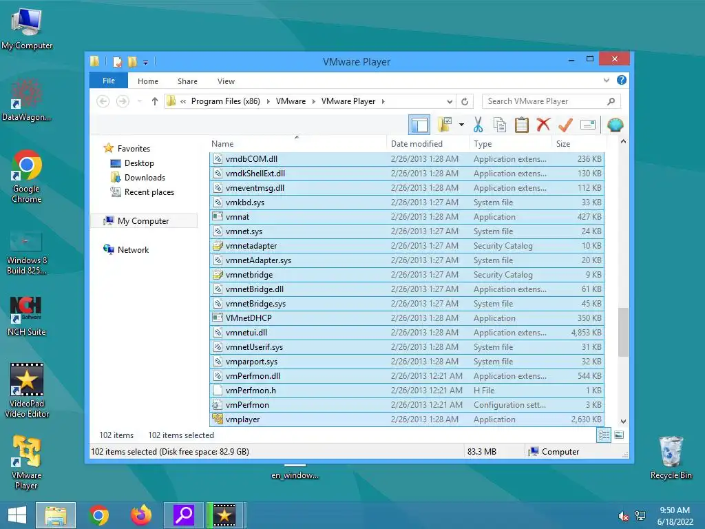Open the File menu
Image resolution: width=705 pixels, height=529 pixels.
click(109, 81)
